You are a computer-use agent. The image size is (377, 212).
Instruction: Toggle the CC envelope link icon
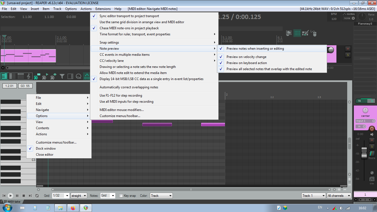pyautogui.click(x=87, y=76)
